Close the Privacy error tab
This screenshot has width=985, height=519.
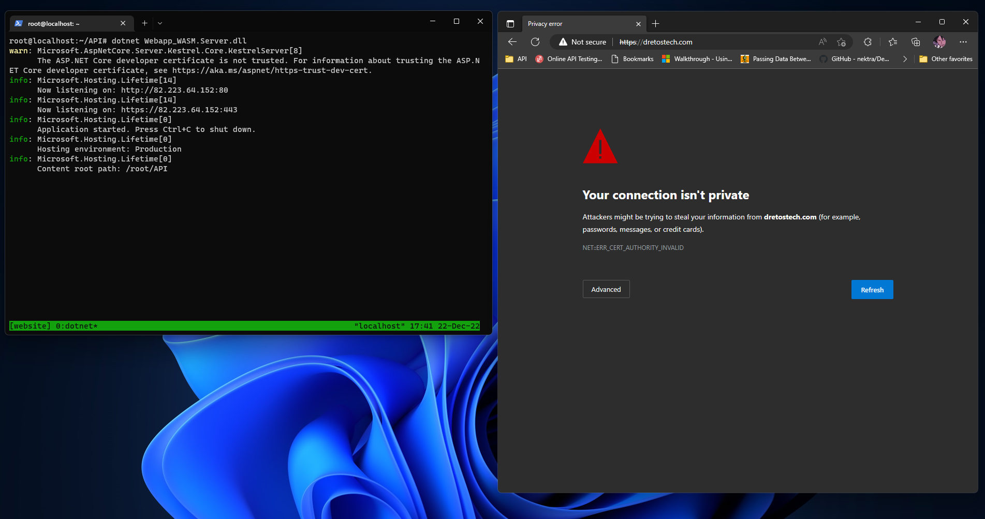638,24
